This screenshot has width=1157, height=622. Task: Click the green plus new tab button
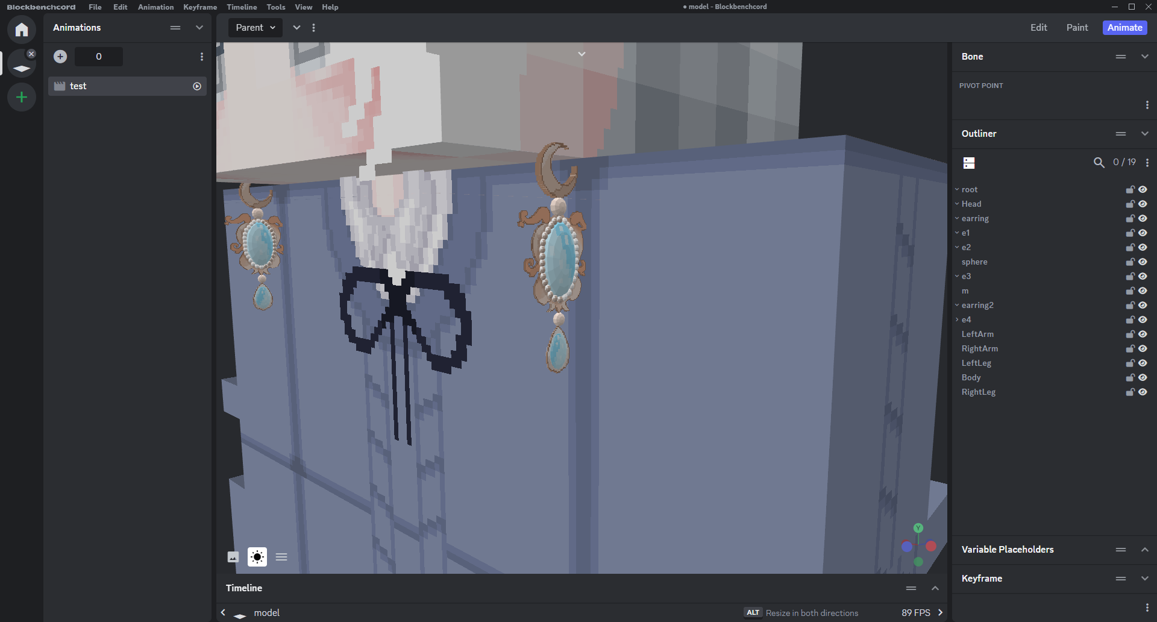coord(22,97)
